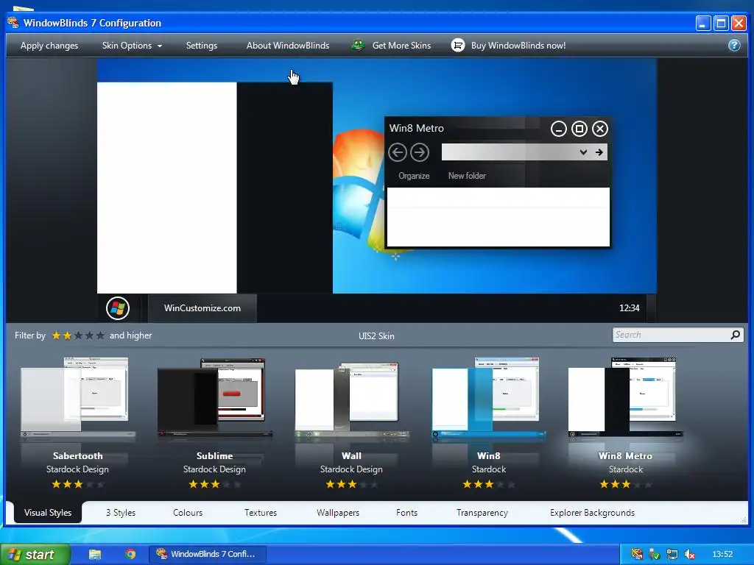Click the WindowBlinds 7 Confi... taskbar button
Image resolution: width=754 pixels, height=565 pixels.
[x=208, y=554]
